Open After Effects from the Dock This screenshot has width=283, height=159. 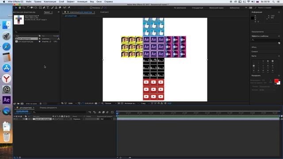pyautogui.click(x=7, y=100)
